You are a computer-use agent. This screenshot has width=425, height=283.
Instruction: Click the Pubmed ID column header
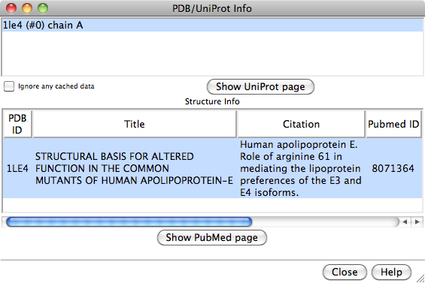pyautogui.click(x=393, y=124)
